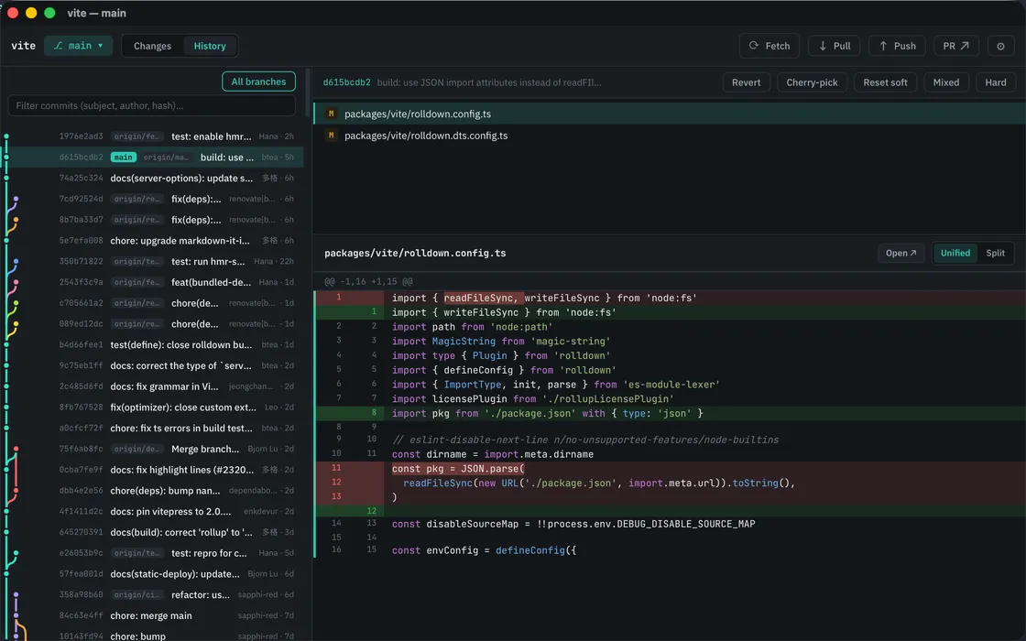Screen dimensions: 1026x641
Task: Select commit 0cba7fe9f docs: fix highlight lines
Action: point(152,470)
